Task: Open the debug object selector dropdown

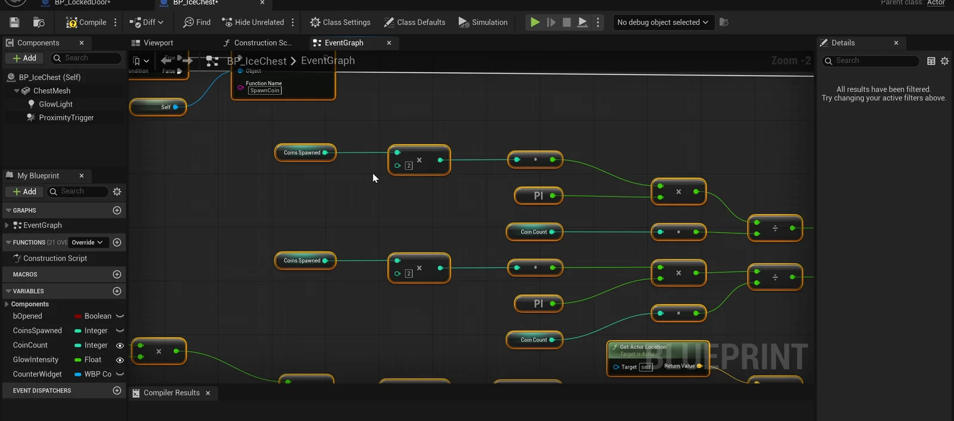Action: [662, 23]
